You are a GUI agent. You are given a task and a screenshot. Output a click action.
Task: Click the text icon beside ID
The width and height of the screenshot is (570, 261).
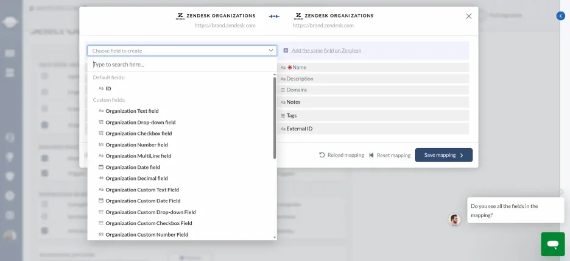tap(101, 88)
